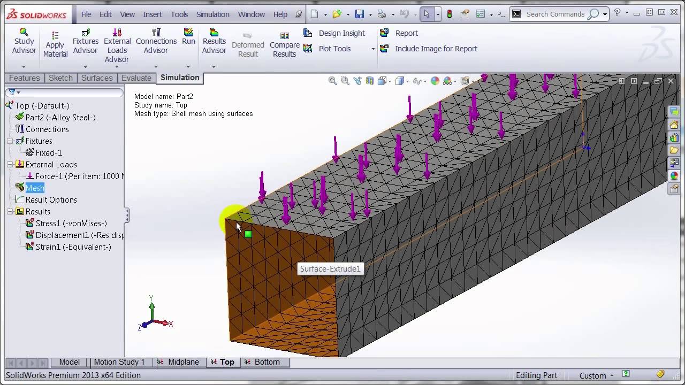The image size is (685, 385).
Task: Generate a simulation Report
Action: pos(399,33)
